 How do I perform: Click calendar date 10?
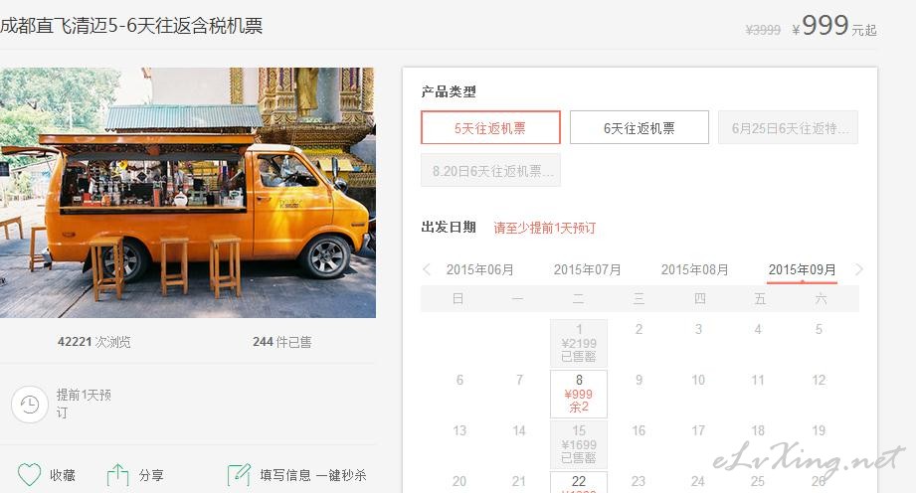coord(698,381)
